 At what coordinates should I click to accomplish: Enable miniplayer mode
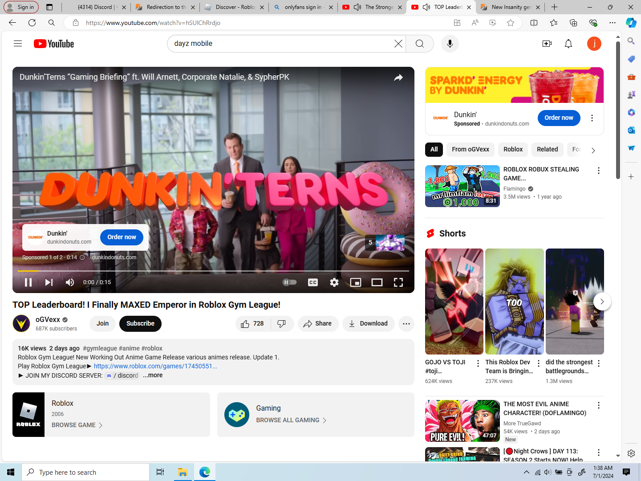tap(356, 282)
